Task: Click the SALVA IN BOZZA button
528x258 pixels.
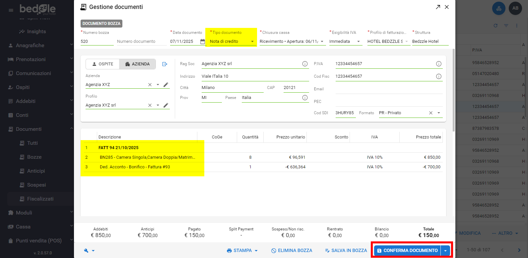Action: pyautogui.click(x=346, y=251)
